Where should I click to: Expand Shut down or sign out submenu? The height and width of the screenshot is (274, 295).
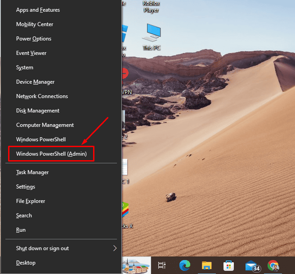click(61, 248)
